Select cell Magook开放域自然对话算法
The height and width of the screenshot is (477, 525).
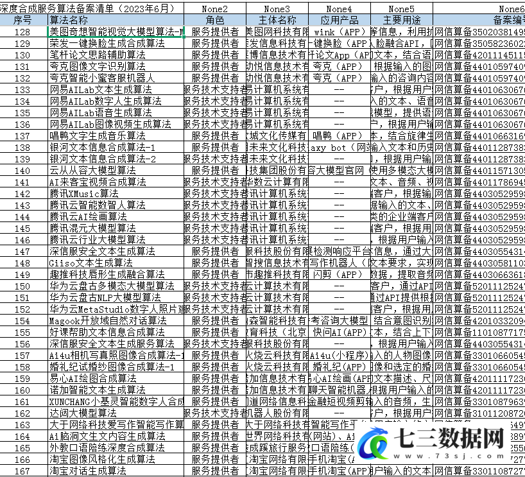click(x=116, y=321)
